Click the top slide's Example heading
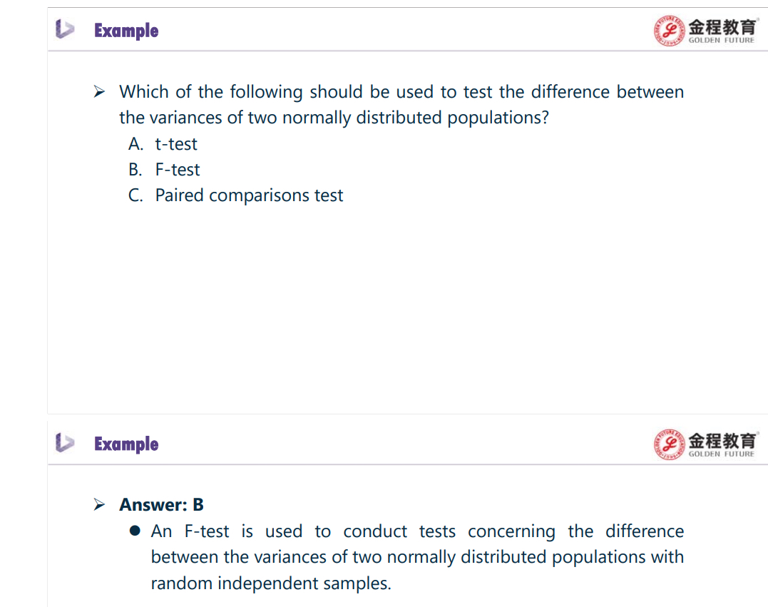This screenshot has height=607, width=768. coord(126,31)
